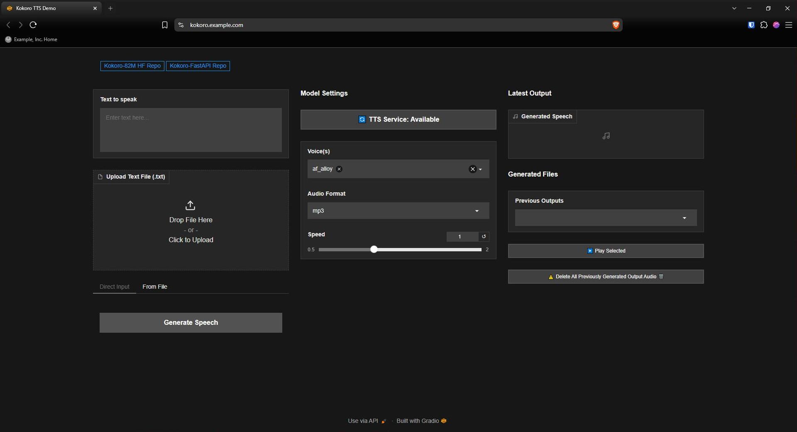Click the browser forward arrow
The height and width of the screenshot is (432, 797).
point(20,25)
